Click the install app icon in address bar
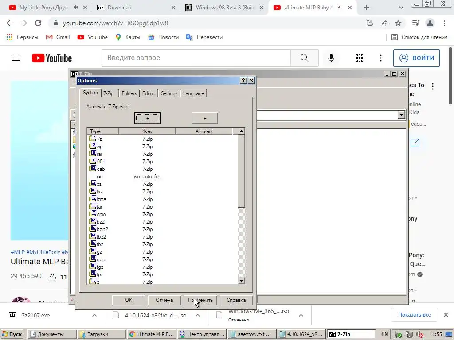 coord(370,23)
